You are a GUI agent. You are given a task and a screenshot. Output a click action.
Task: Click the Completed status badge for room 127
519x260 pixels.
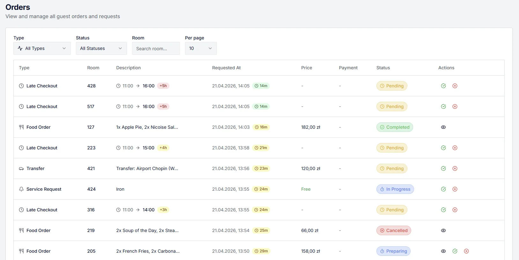click(395, 127)
